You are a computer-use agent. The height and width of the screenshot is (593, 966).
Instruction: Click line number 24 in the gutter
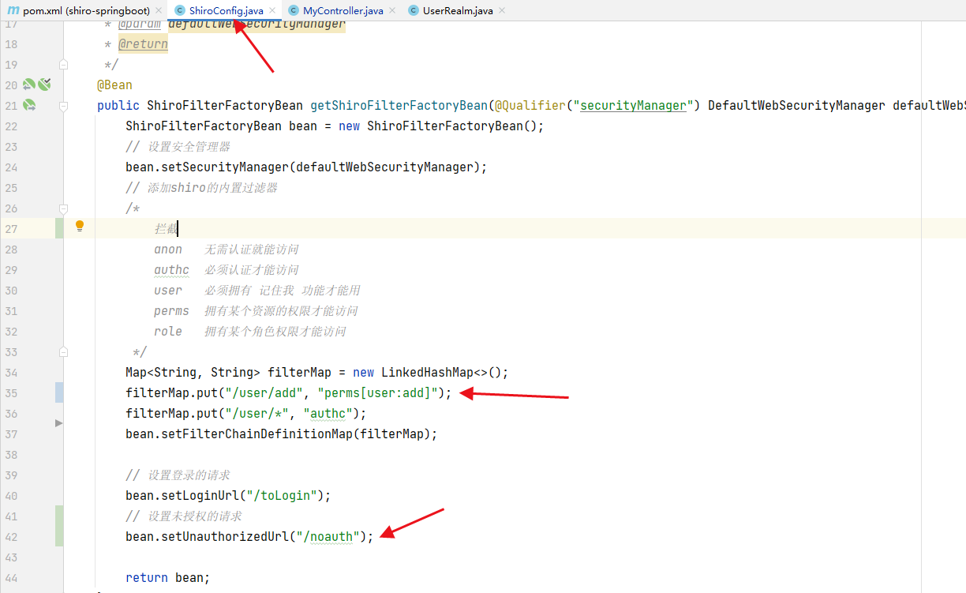[10, 167]
